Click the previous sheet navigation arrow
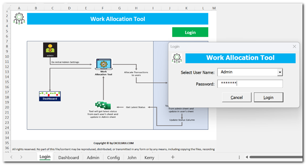 point(11,157)
